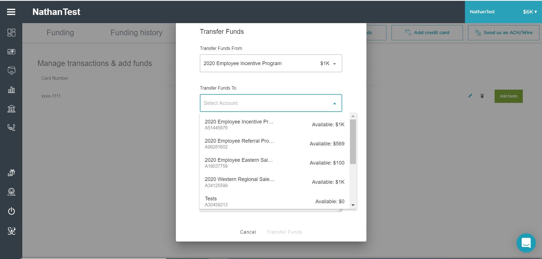
Task: Open the hamburger menu at top left
Action: [11, 12]
